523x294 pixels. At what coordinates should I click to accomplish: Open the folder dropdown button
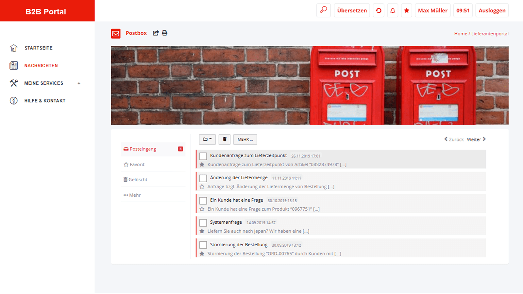[x=207, y=139]
